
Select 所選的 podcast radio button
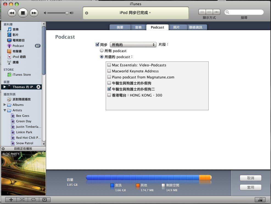point(102,56)
